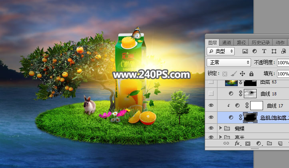Screen dimensions: 289x168
Task: Click the pixel layer filter icon
Action: 245,51
